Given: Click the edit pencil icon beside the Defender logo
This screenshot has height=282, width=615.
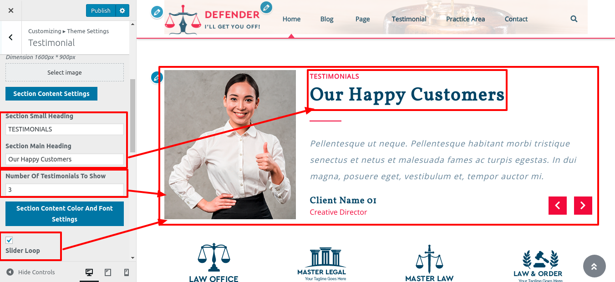Looking at the screenshot, I should coord(157,12).
